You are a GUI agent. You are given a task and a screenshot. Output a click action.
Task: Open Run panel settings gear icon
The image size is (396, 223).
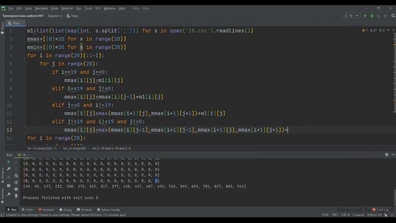387,154
